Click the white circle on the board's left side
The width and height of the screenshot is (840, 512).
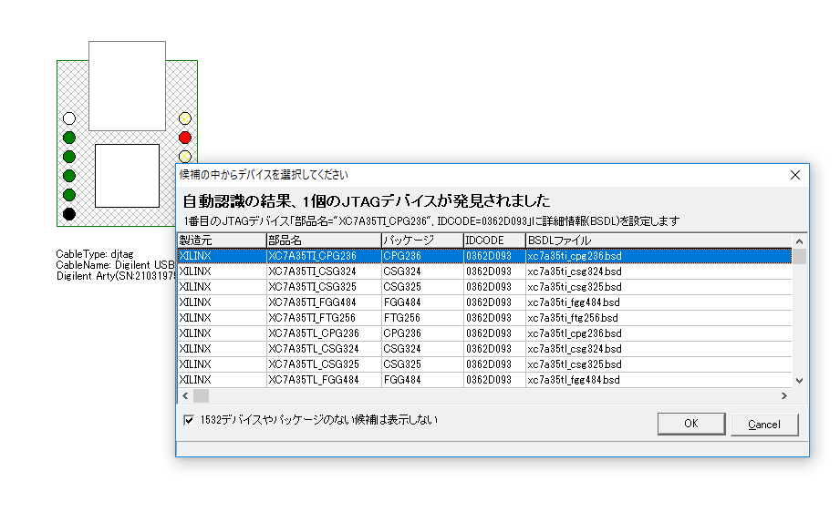[x=69, y=118]
